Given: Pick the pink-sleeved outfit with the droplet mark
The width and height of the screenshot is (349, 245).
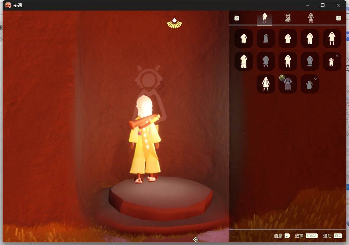Looking at the screenshot, I should point(332,61).
